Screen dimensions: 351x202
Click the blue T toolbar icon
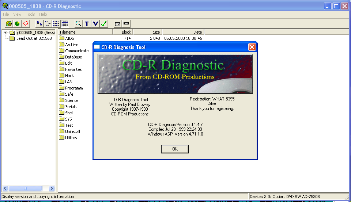coord(87,23)
